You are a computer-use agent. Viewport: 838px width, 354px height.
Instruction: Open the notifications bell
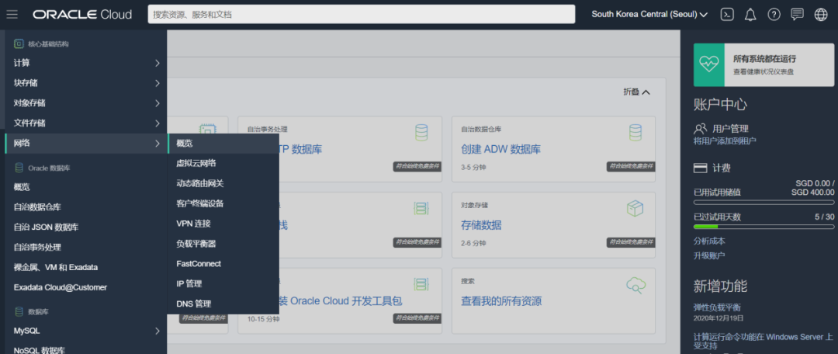click(750, 15)
